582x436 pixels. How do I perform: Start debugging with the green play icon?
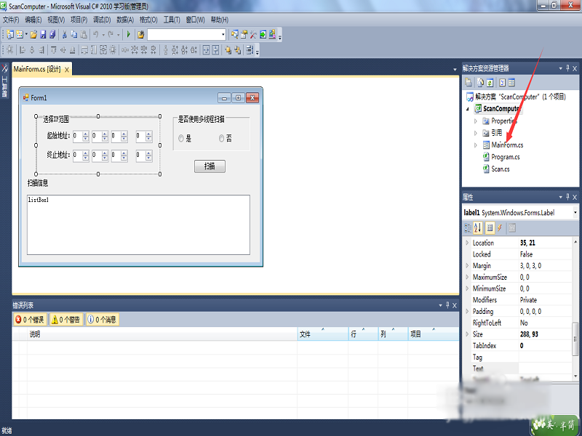coord(129,34)
